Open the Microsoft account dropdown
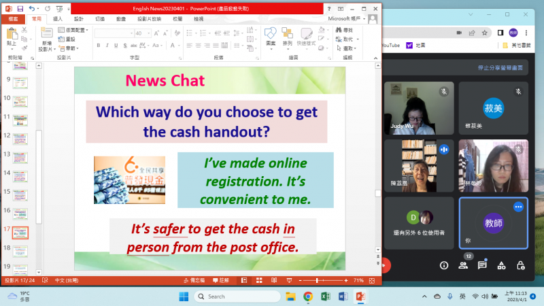The image size is (544, 306). pyautogui.click(x=346, y=19)
